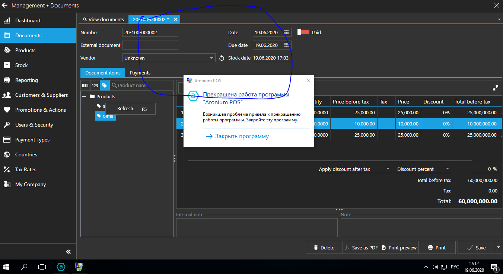
Task: Switch to the Payments tab
Action: coord(140,73)
